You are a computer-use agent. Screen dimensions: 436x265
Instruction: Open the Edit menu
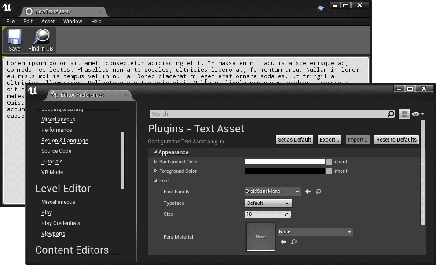click(x=28, y=22)
